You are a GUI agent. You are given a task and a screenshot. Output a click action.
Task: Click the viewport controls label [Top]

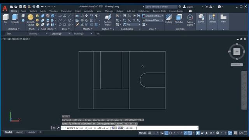pyautogui.click(x=7, y=39)
